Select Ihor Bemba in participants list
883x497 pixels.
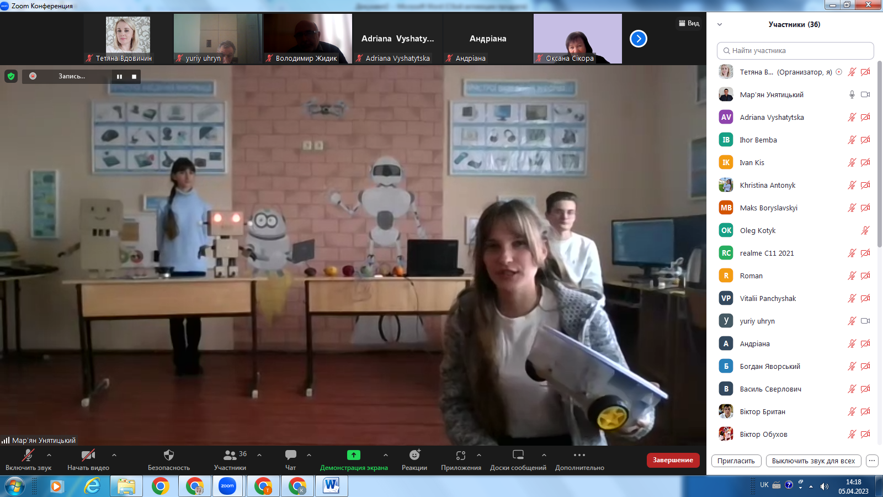click(758, 140)
